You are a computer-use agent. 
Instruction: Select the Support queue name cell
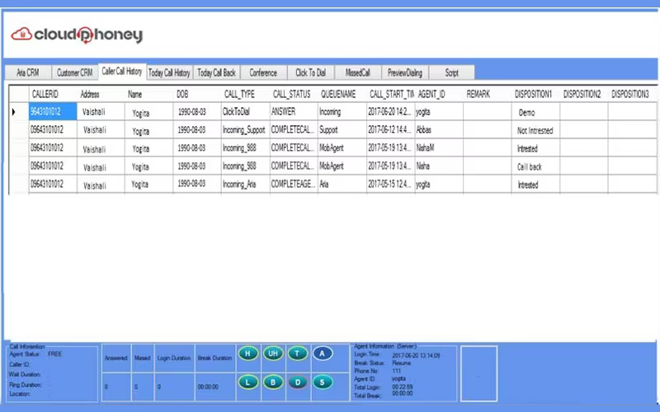click(x=342, y=129)
